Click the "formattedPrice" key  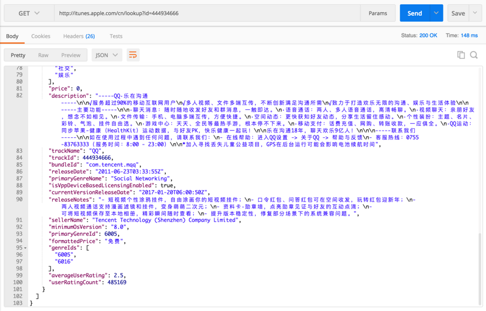(x=74, y=241)
